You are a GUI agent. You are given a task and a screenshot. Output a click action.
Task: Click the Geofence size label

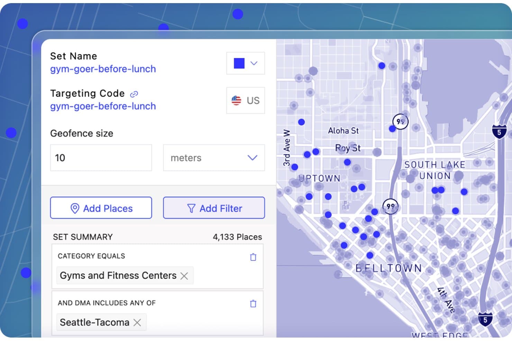[x=82, y=133]
